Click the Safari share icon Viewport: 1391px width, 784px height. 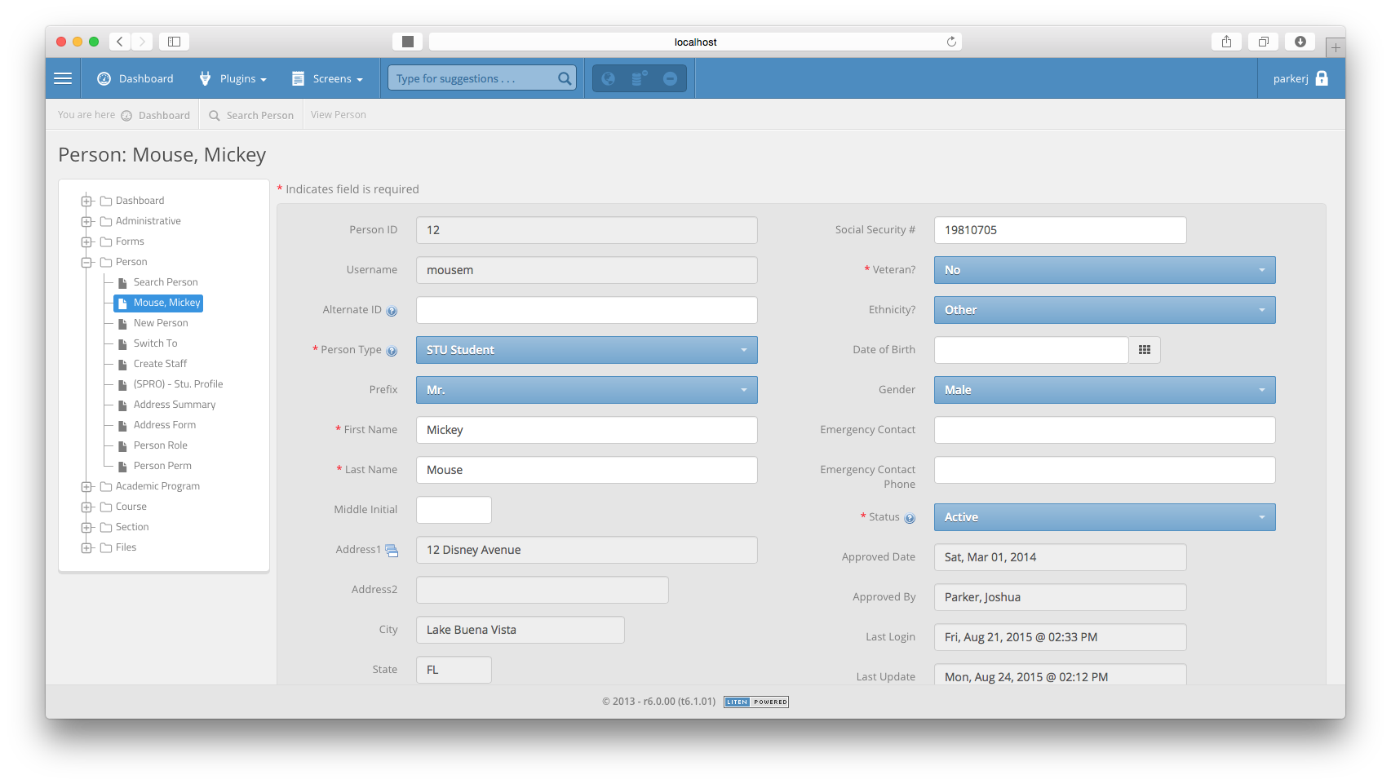[x=1226, y=41]
